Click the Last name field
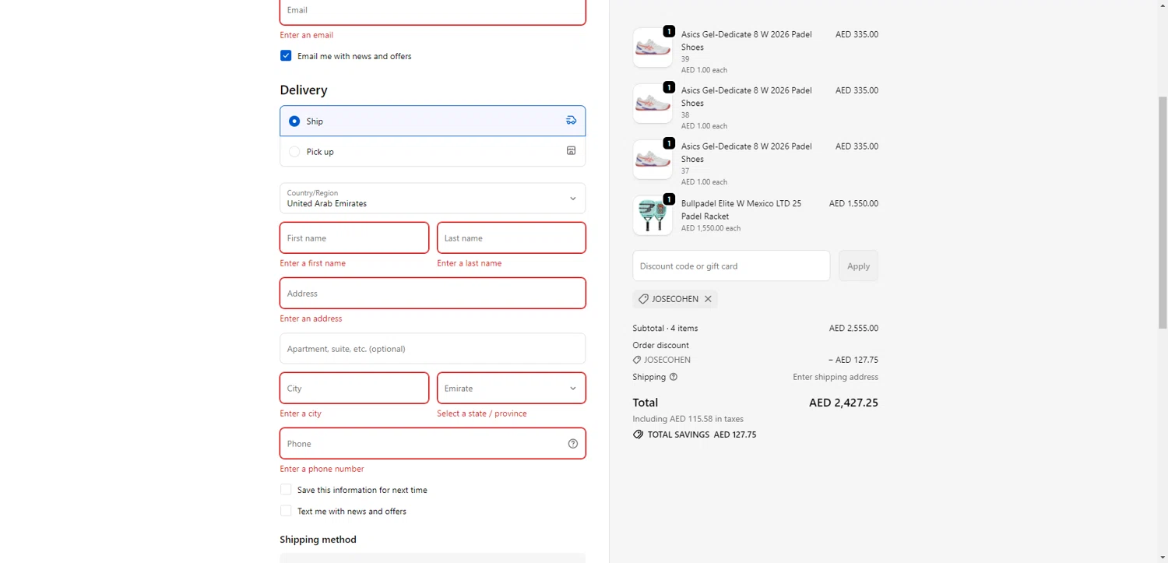 (x=512, y=238)
